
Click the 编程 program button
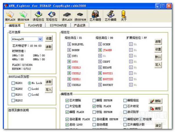pyautogui.click(x=155, y=109)
